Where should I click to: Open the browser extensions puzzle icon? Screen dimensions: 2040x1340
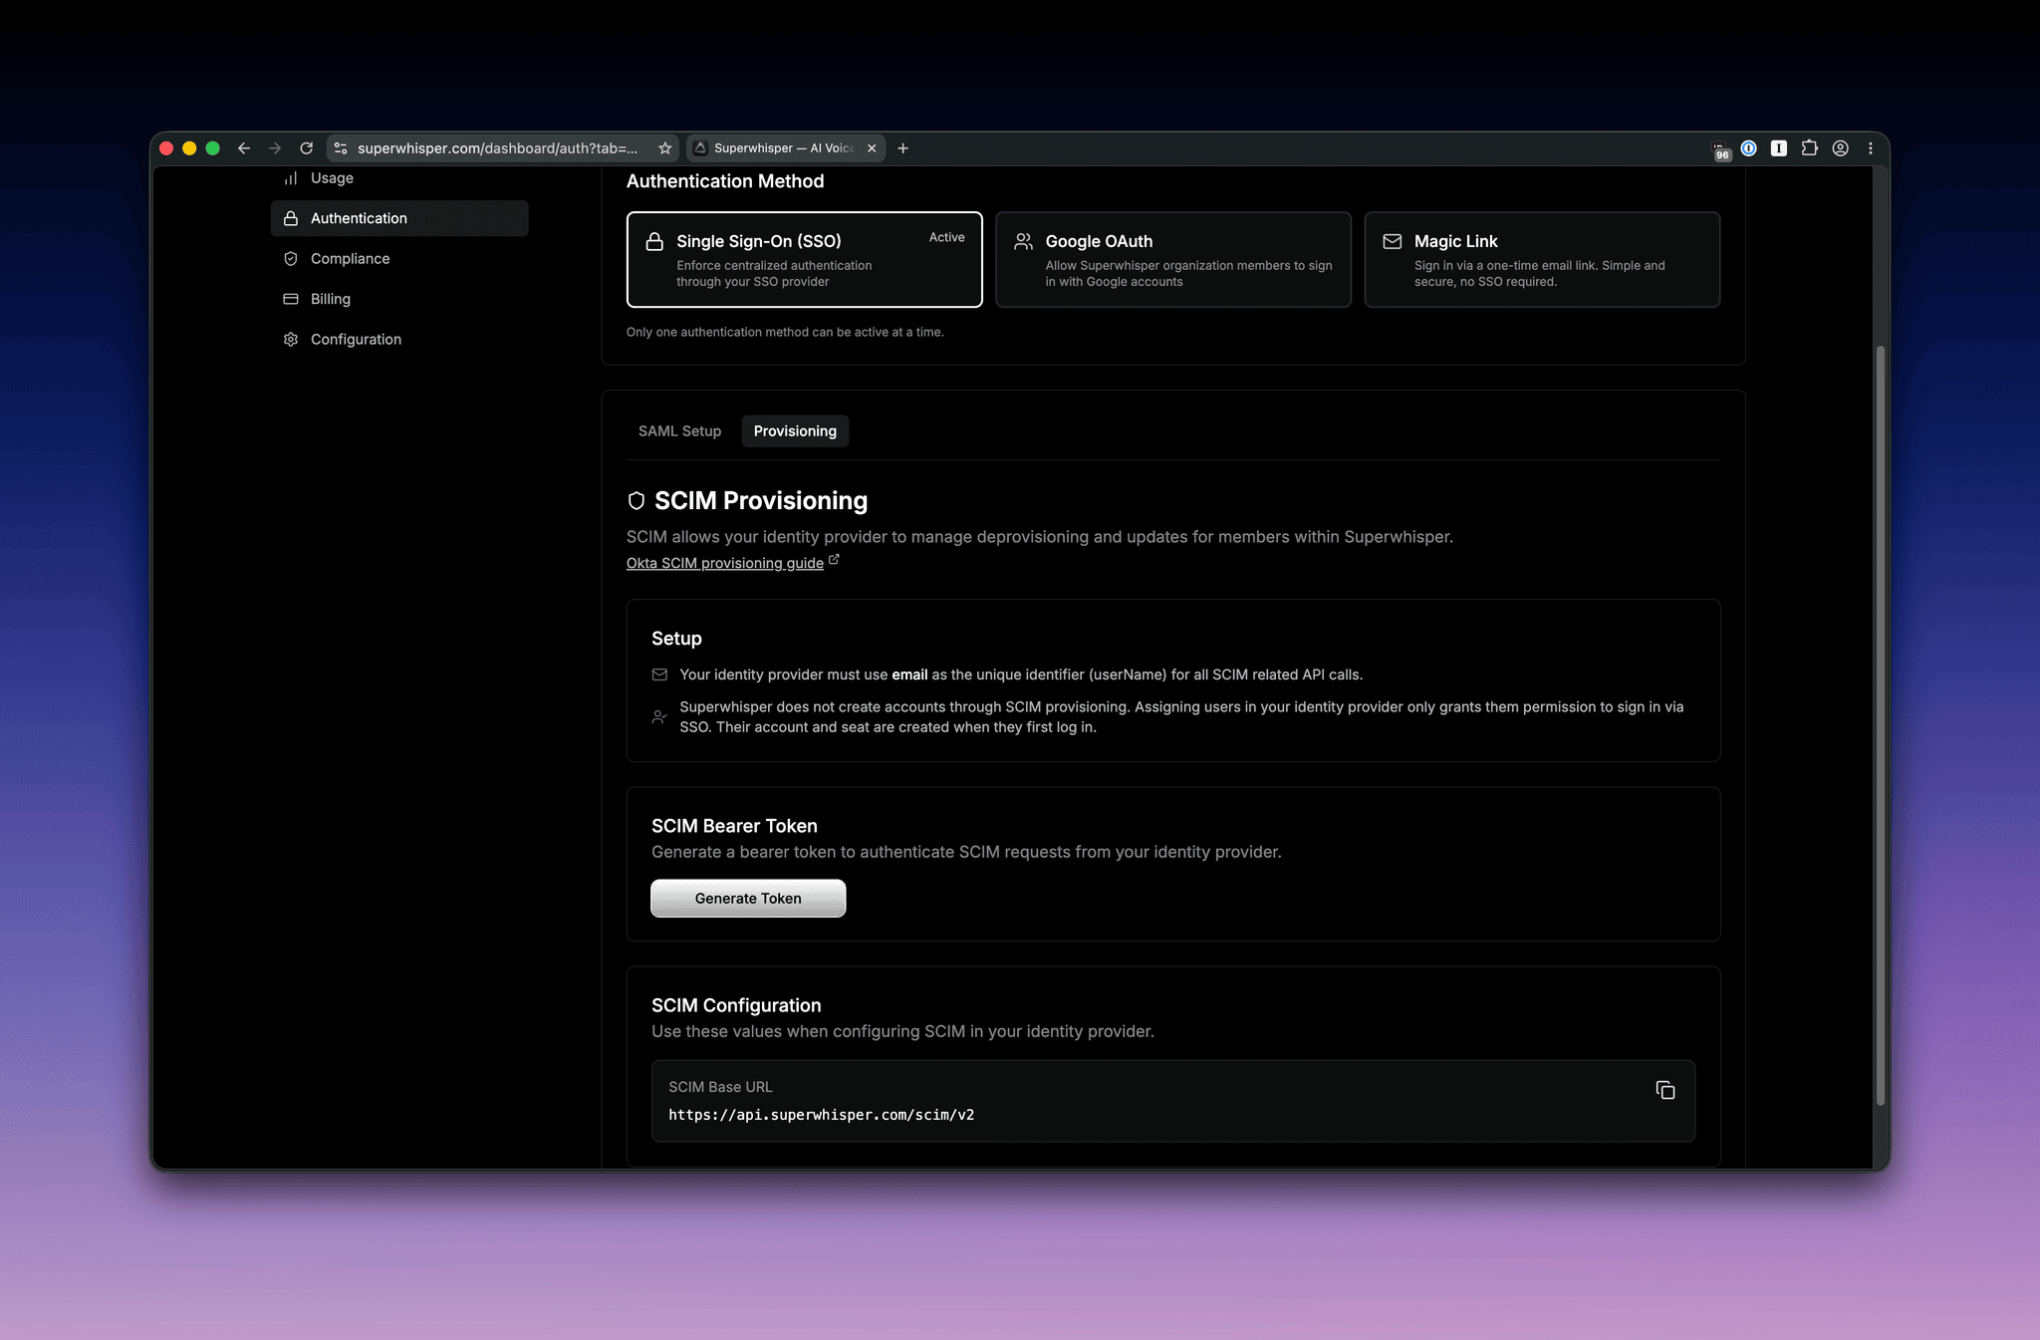point(1809,148)
